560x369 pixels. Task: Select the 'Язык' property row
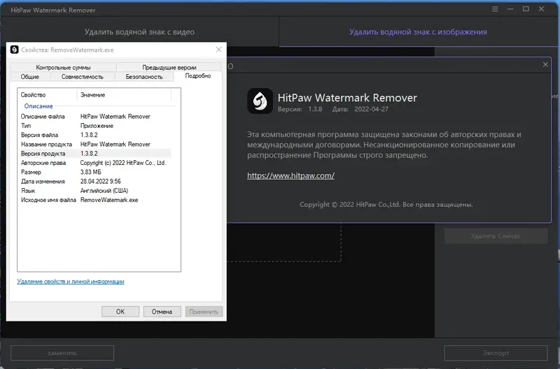tap(96, 191)
